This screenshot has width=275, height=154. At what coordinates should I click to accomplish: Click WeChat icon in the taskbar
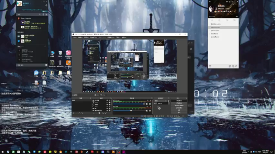29,152
